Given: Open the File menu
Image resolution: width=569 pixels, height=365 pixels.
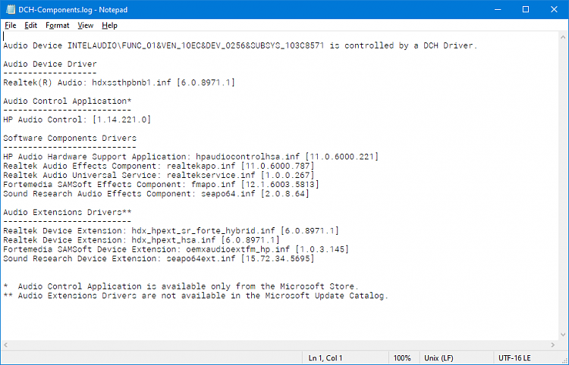Looking at the screenshot, I should (x=11, y=25).
